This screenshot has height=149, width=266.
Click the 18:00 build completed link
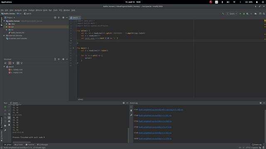[x=155, y=139]
